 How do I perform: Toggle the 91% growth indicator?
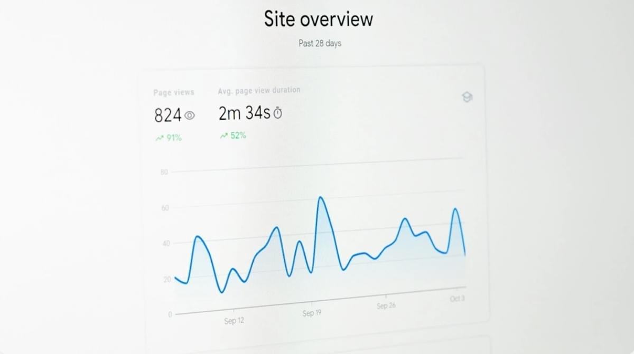[x=168, y=137]
